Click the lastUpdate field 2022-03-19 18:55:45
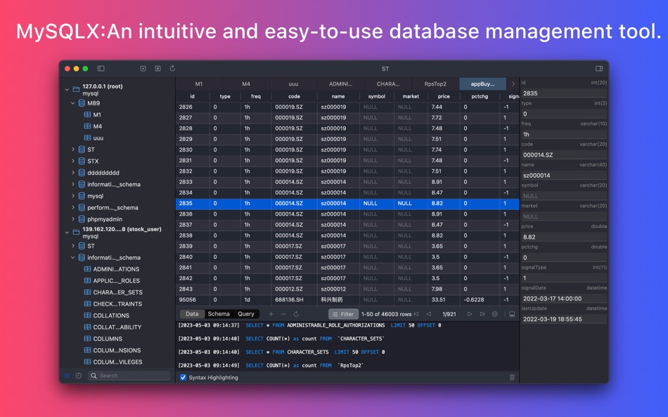This screenshot has width=668, height=417. point(565,319)
